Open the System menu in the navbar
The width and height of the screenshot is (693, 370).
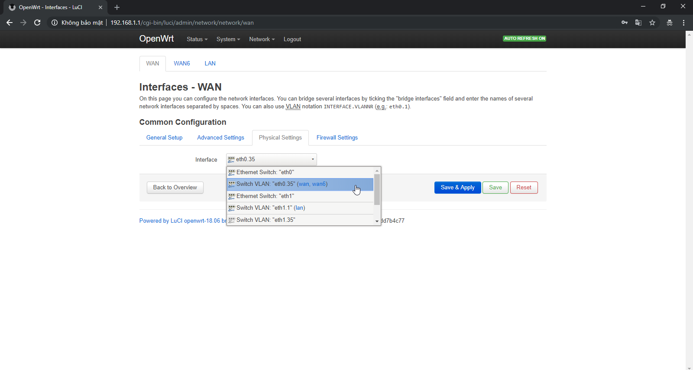[228, 39]
